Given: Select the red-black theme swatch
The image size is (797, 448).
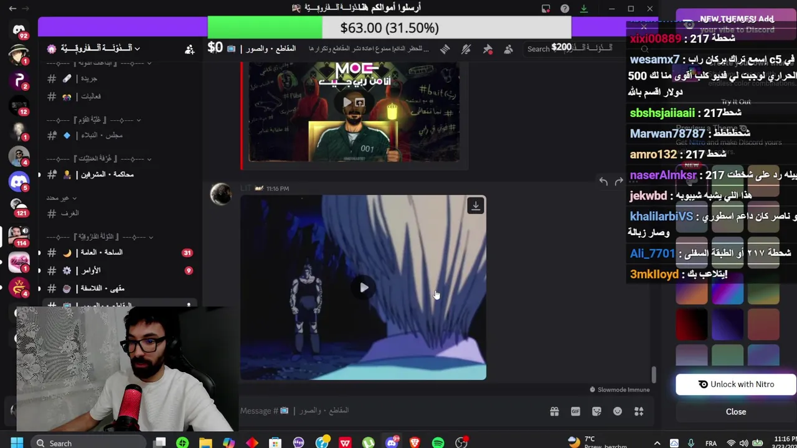Looking at the screenshot, I should [692, 325].
